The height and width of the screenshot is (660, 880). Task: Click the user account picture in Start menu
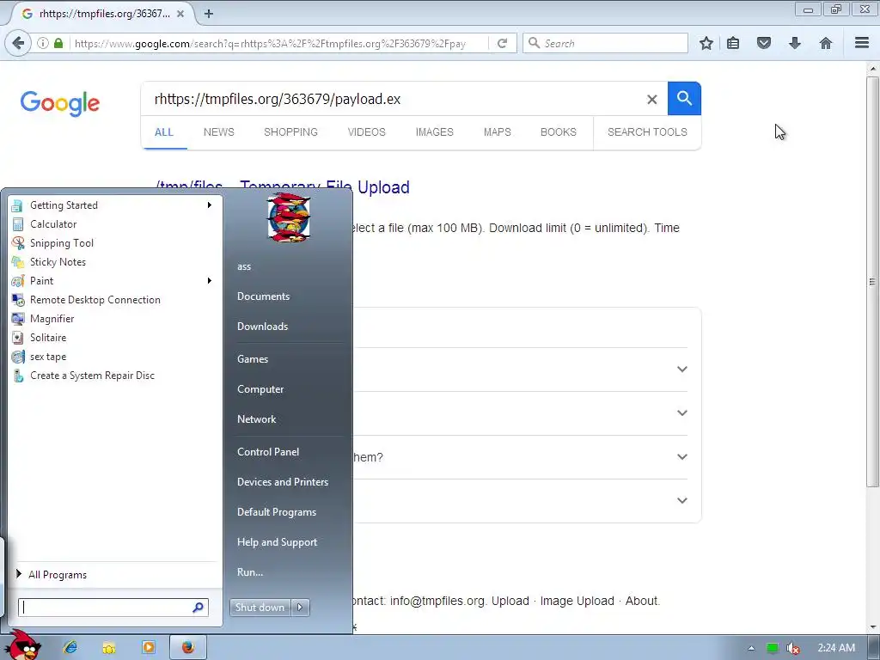click(x=288, y=217)
